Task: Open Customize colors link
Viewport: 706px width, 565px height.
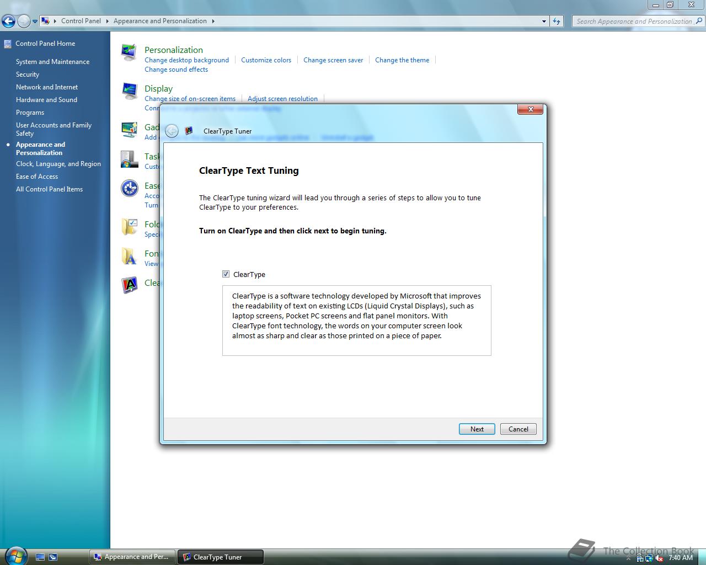Action: point(266,60)
